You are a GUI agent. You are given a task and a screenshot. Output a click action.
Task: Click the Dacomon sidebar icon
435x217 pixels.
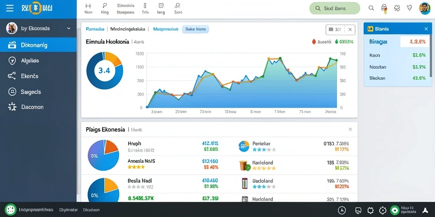12,107
